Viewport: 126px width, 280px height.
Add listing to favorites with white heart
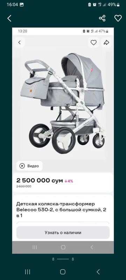(118, 18)
